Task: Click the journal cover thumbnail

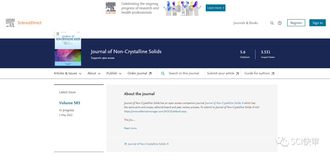Action: point(68,49)
